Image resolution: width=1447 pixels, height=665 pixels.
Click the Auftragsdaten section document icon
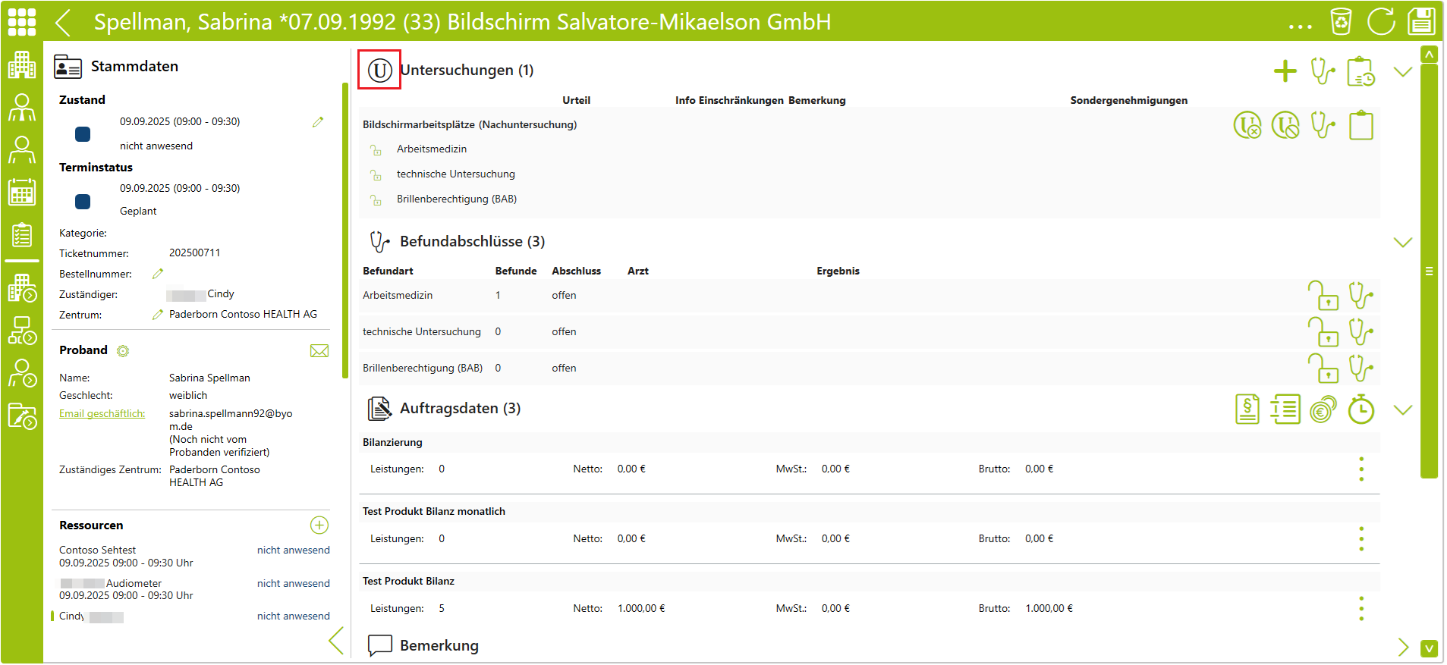[x=379, y=409]
